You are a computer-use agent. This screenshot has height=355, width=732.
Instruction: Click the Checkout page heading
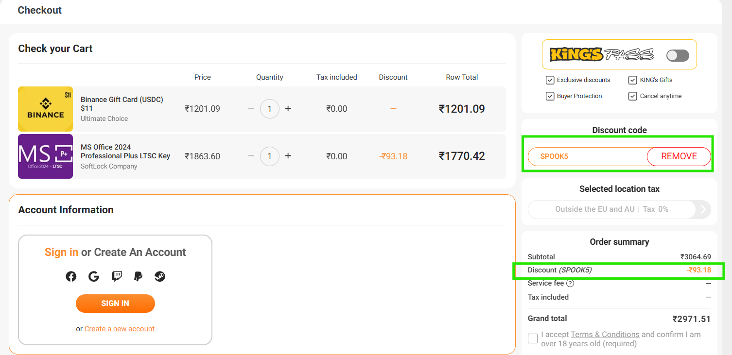[40, 10]
